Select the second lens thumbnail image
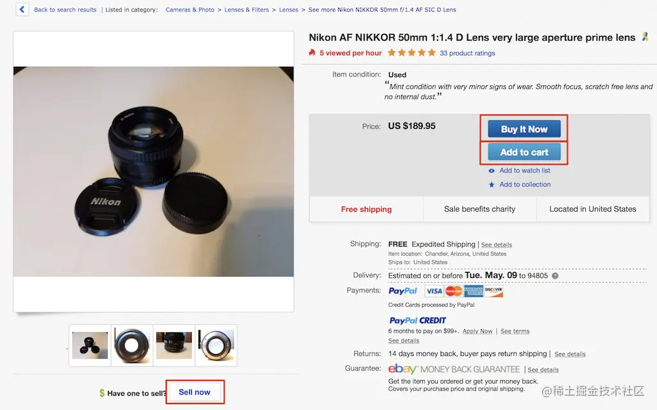The image size is (657, 410). [132, 345]
